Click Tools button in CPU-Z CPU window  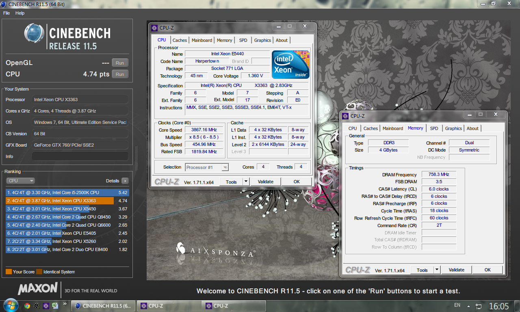pyautogui.click(x=231, y=182)
